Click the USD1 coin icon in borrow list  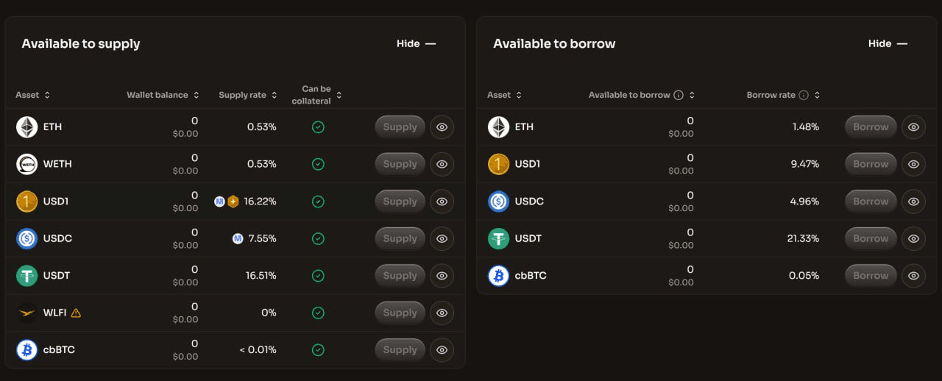click(x=499, y=164)
